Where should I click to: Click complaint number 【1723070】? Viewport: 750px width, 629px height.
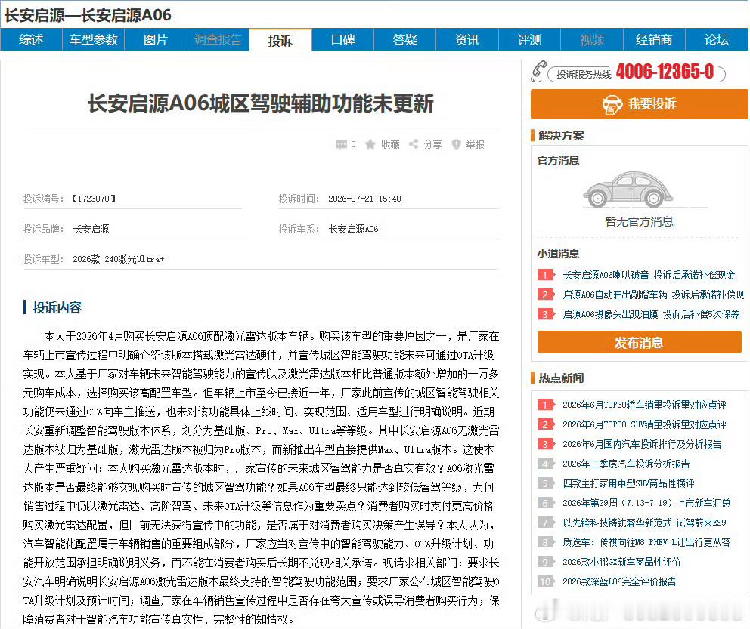(x=94, y=199)
